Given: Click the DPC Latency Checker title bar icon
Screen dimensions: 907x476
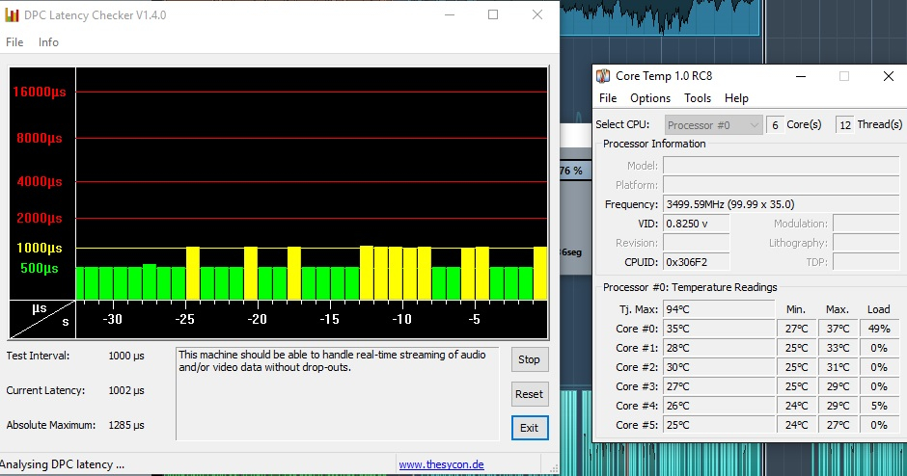Looking at the screenshot, I should 14,14.
